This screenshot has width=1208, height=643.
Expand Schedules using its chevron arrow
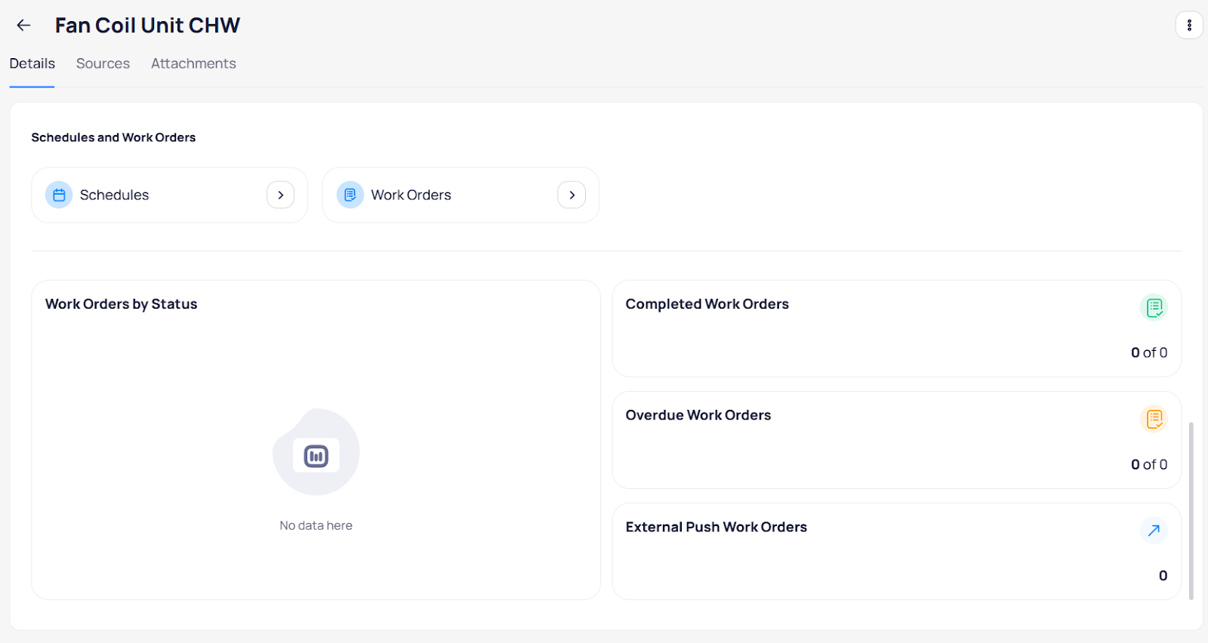pyautogui.click(x=280, y=195)
